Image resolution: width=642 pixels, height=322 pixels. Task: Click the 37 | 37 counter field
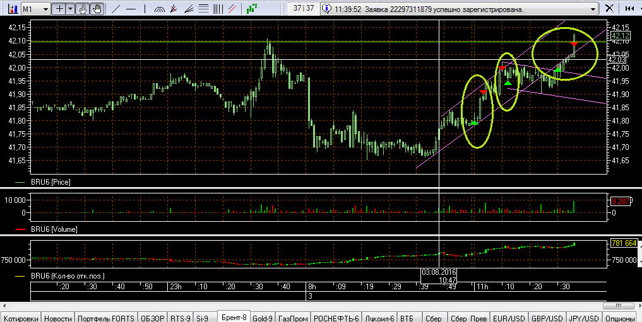[x=304, y=8]
